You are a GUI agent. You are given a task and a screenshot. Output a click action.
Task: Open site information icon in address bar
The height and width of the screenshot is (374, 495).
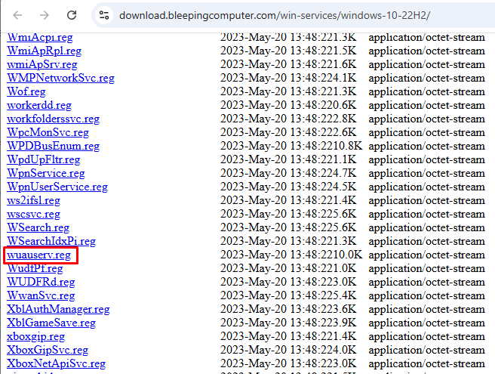tap(104, 15)
